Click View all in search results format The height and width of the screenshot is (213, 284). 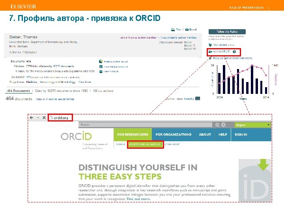pos(55,99)
